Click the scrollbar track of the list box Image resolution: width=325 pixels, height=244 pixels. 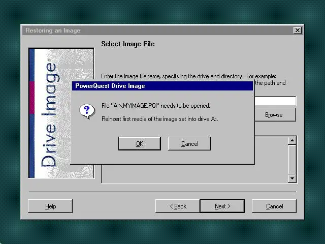click(292, 159)
